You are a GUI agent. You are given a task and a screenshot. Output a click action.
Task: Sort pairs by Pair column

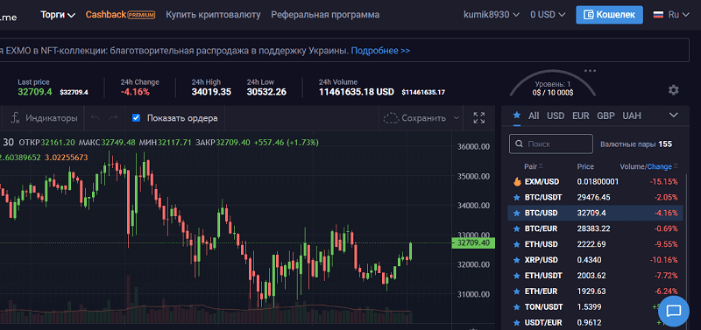[534, 166]
